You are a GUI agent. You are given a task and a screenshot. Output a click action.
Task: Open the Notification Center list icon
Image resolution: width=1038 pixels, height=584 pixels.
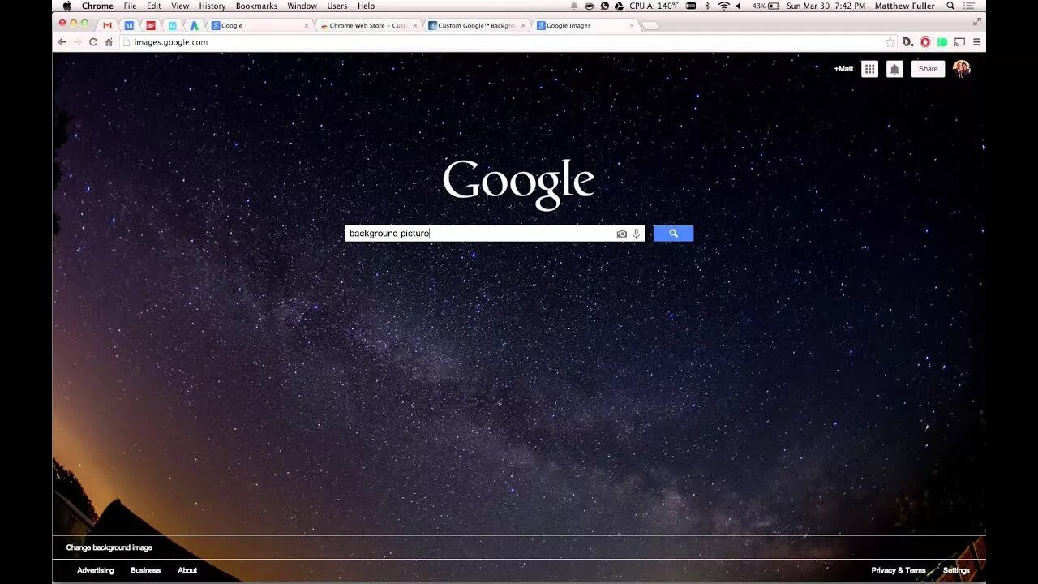969,6
